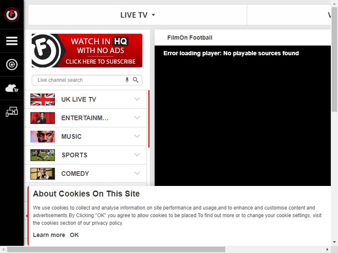The width and height of the screenshot is (338, 253).
Task: Select the SPORTS category label
Action: [75, 155]
